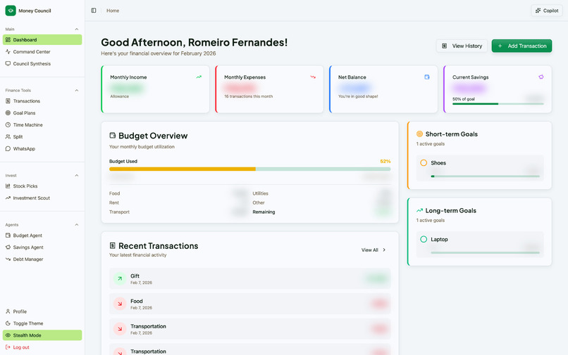Click "16 transactions this month" text
568x355 pixels.
(249, 96)
